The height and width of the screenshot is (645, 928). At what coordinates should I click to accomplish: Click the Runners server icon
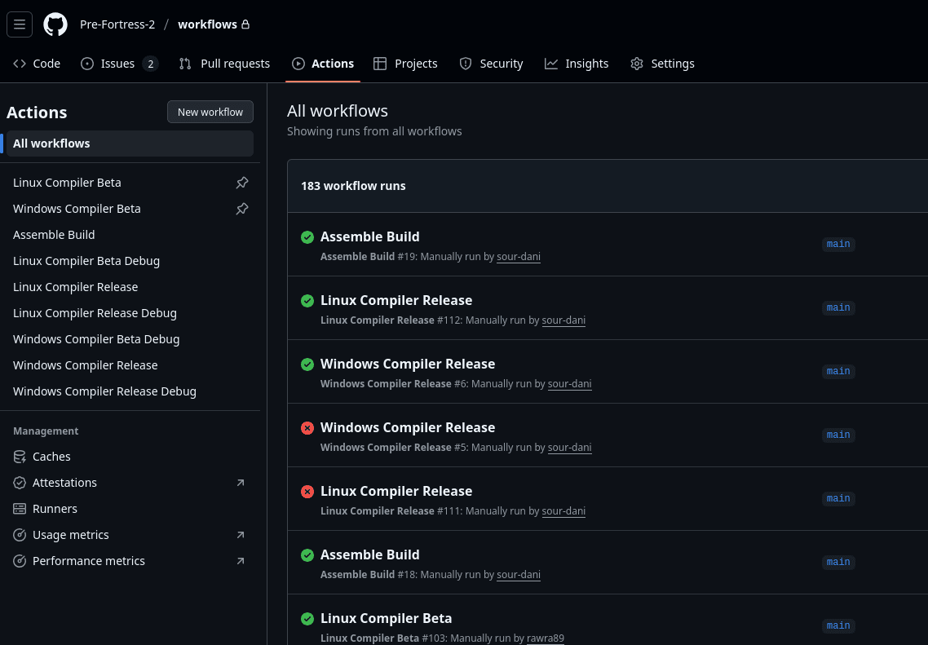[x=20, y=509]
